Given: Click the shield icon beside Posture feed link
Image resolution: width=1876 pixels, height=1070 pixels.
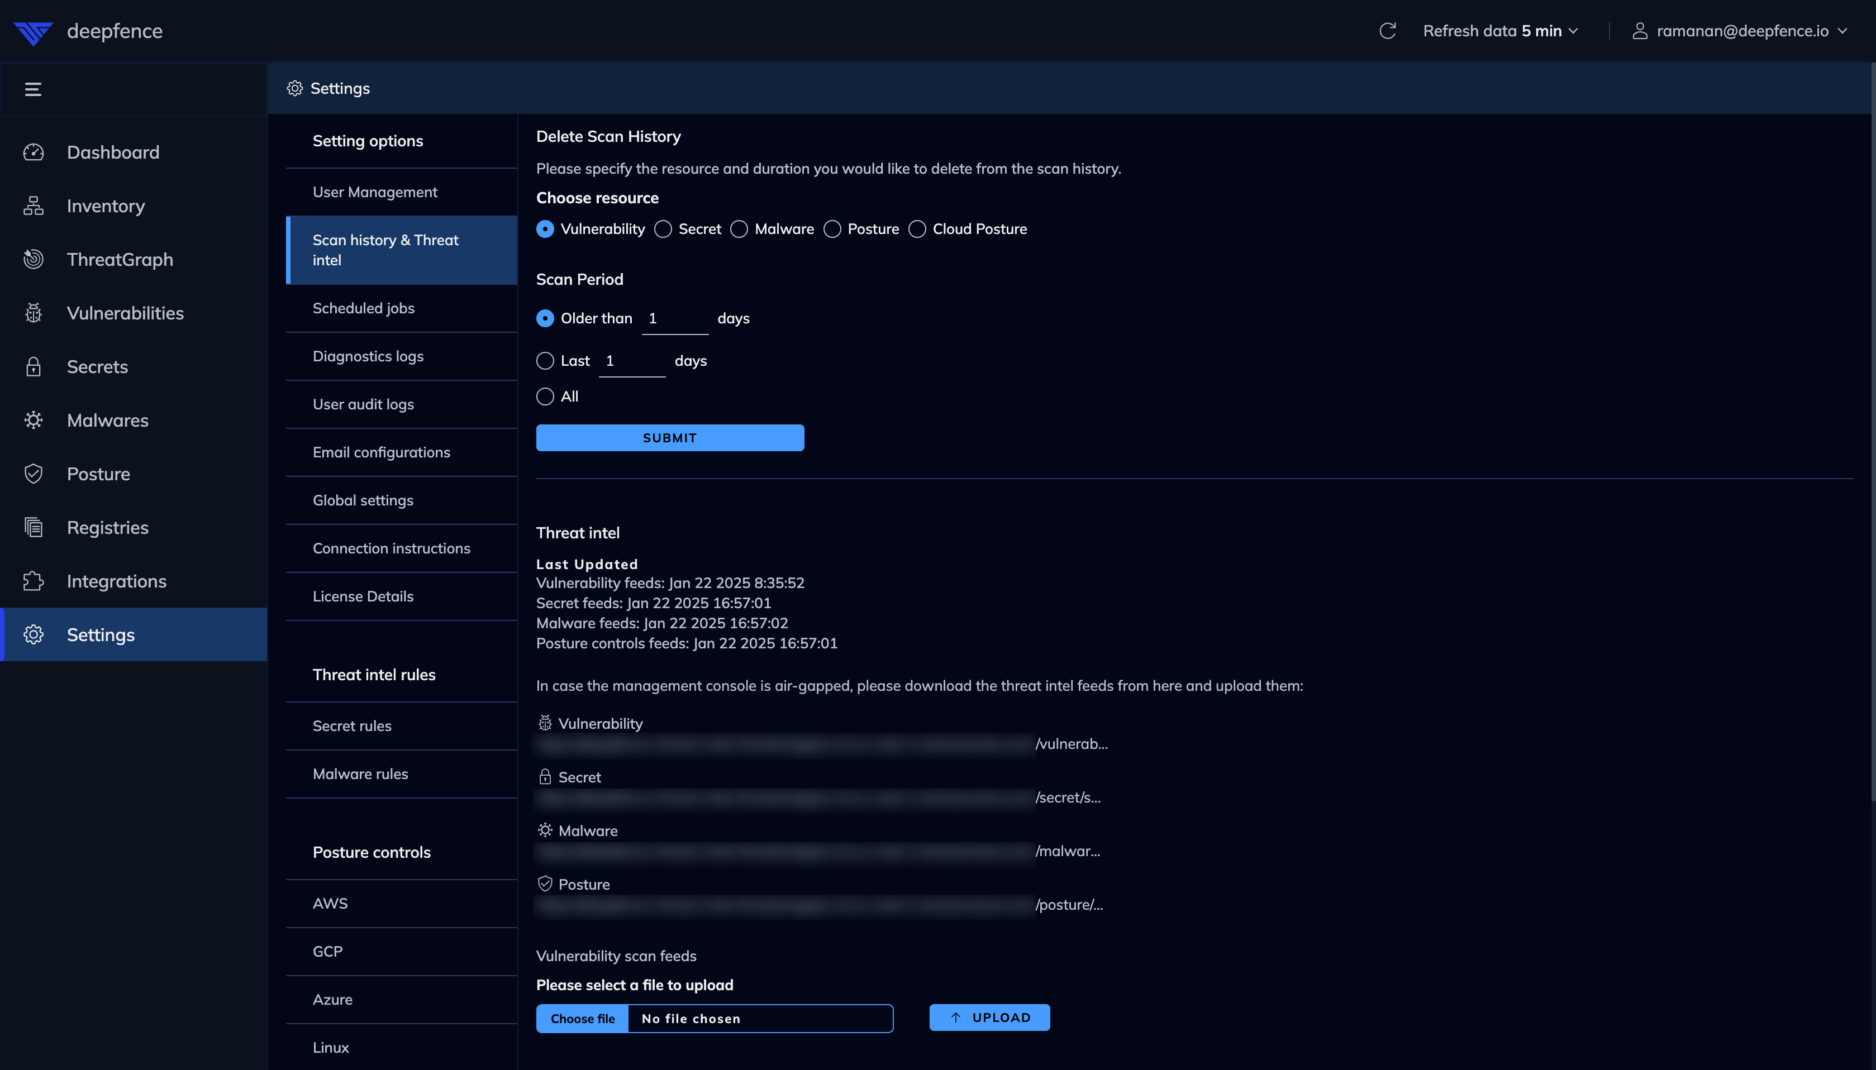Looking at the screenshot, I should click(545, 883).
